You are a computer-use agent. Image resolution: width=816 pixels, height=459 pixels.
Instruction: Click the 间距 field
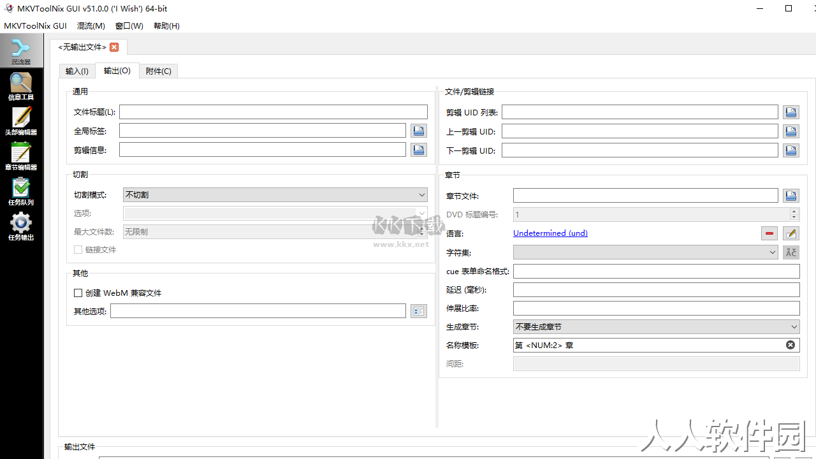coord(657,363)
